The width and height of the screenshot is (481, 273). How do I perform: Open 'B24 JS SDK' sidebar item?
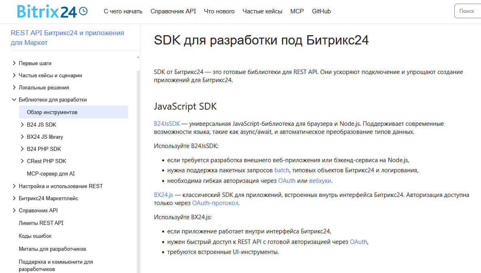click(41, 125)
